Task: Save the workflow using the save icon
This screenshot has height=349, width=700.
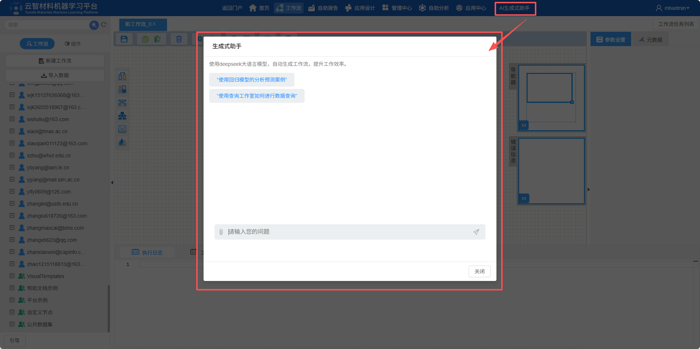Action: tap(124, 39)
